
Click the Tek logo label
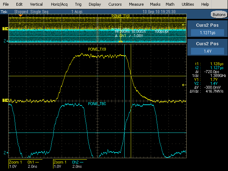[4, 12]
